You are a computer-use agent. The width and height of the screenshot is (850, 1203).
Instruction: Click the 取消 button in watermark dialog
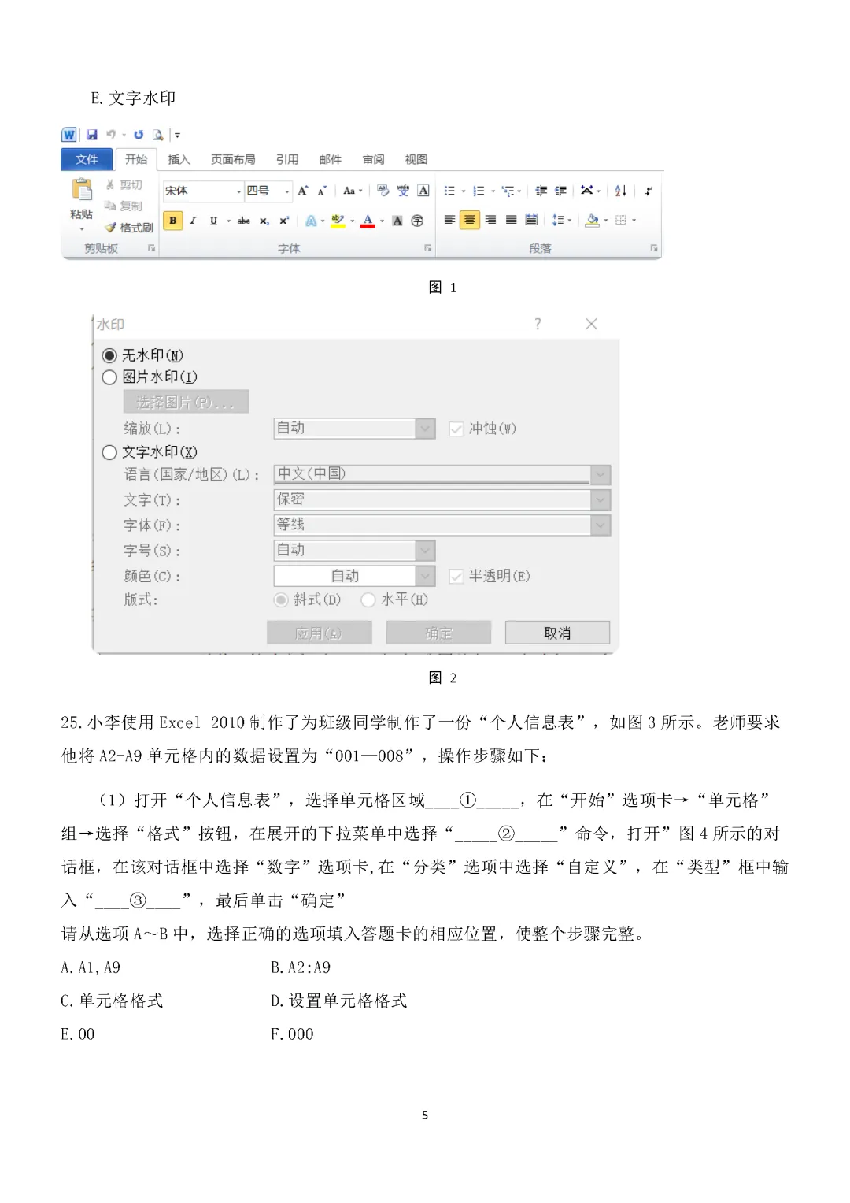557,632
